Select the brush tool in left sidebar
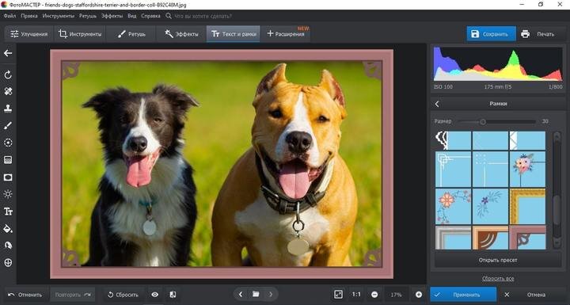Screen dimensions: 570x305 click(8, 126)
